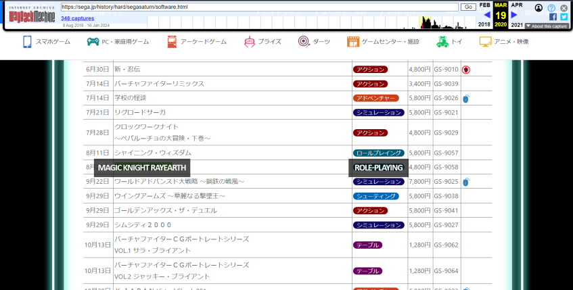Open the Wayback user account icon
The width and height of the screenshot is (573, 290).
click(x=538, y=7)
